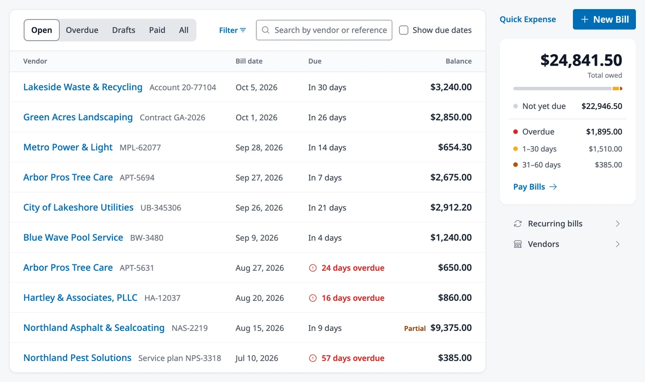The height and width of the screenshot is (382, 645).
Task: Click the Bill date column header
Action: pyautogui.click(x=249, y=61)
